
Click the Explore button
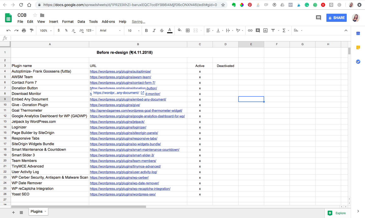coord(337,213)
